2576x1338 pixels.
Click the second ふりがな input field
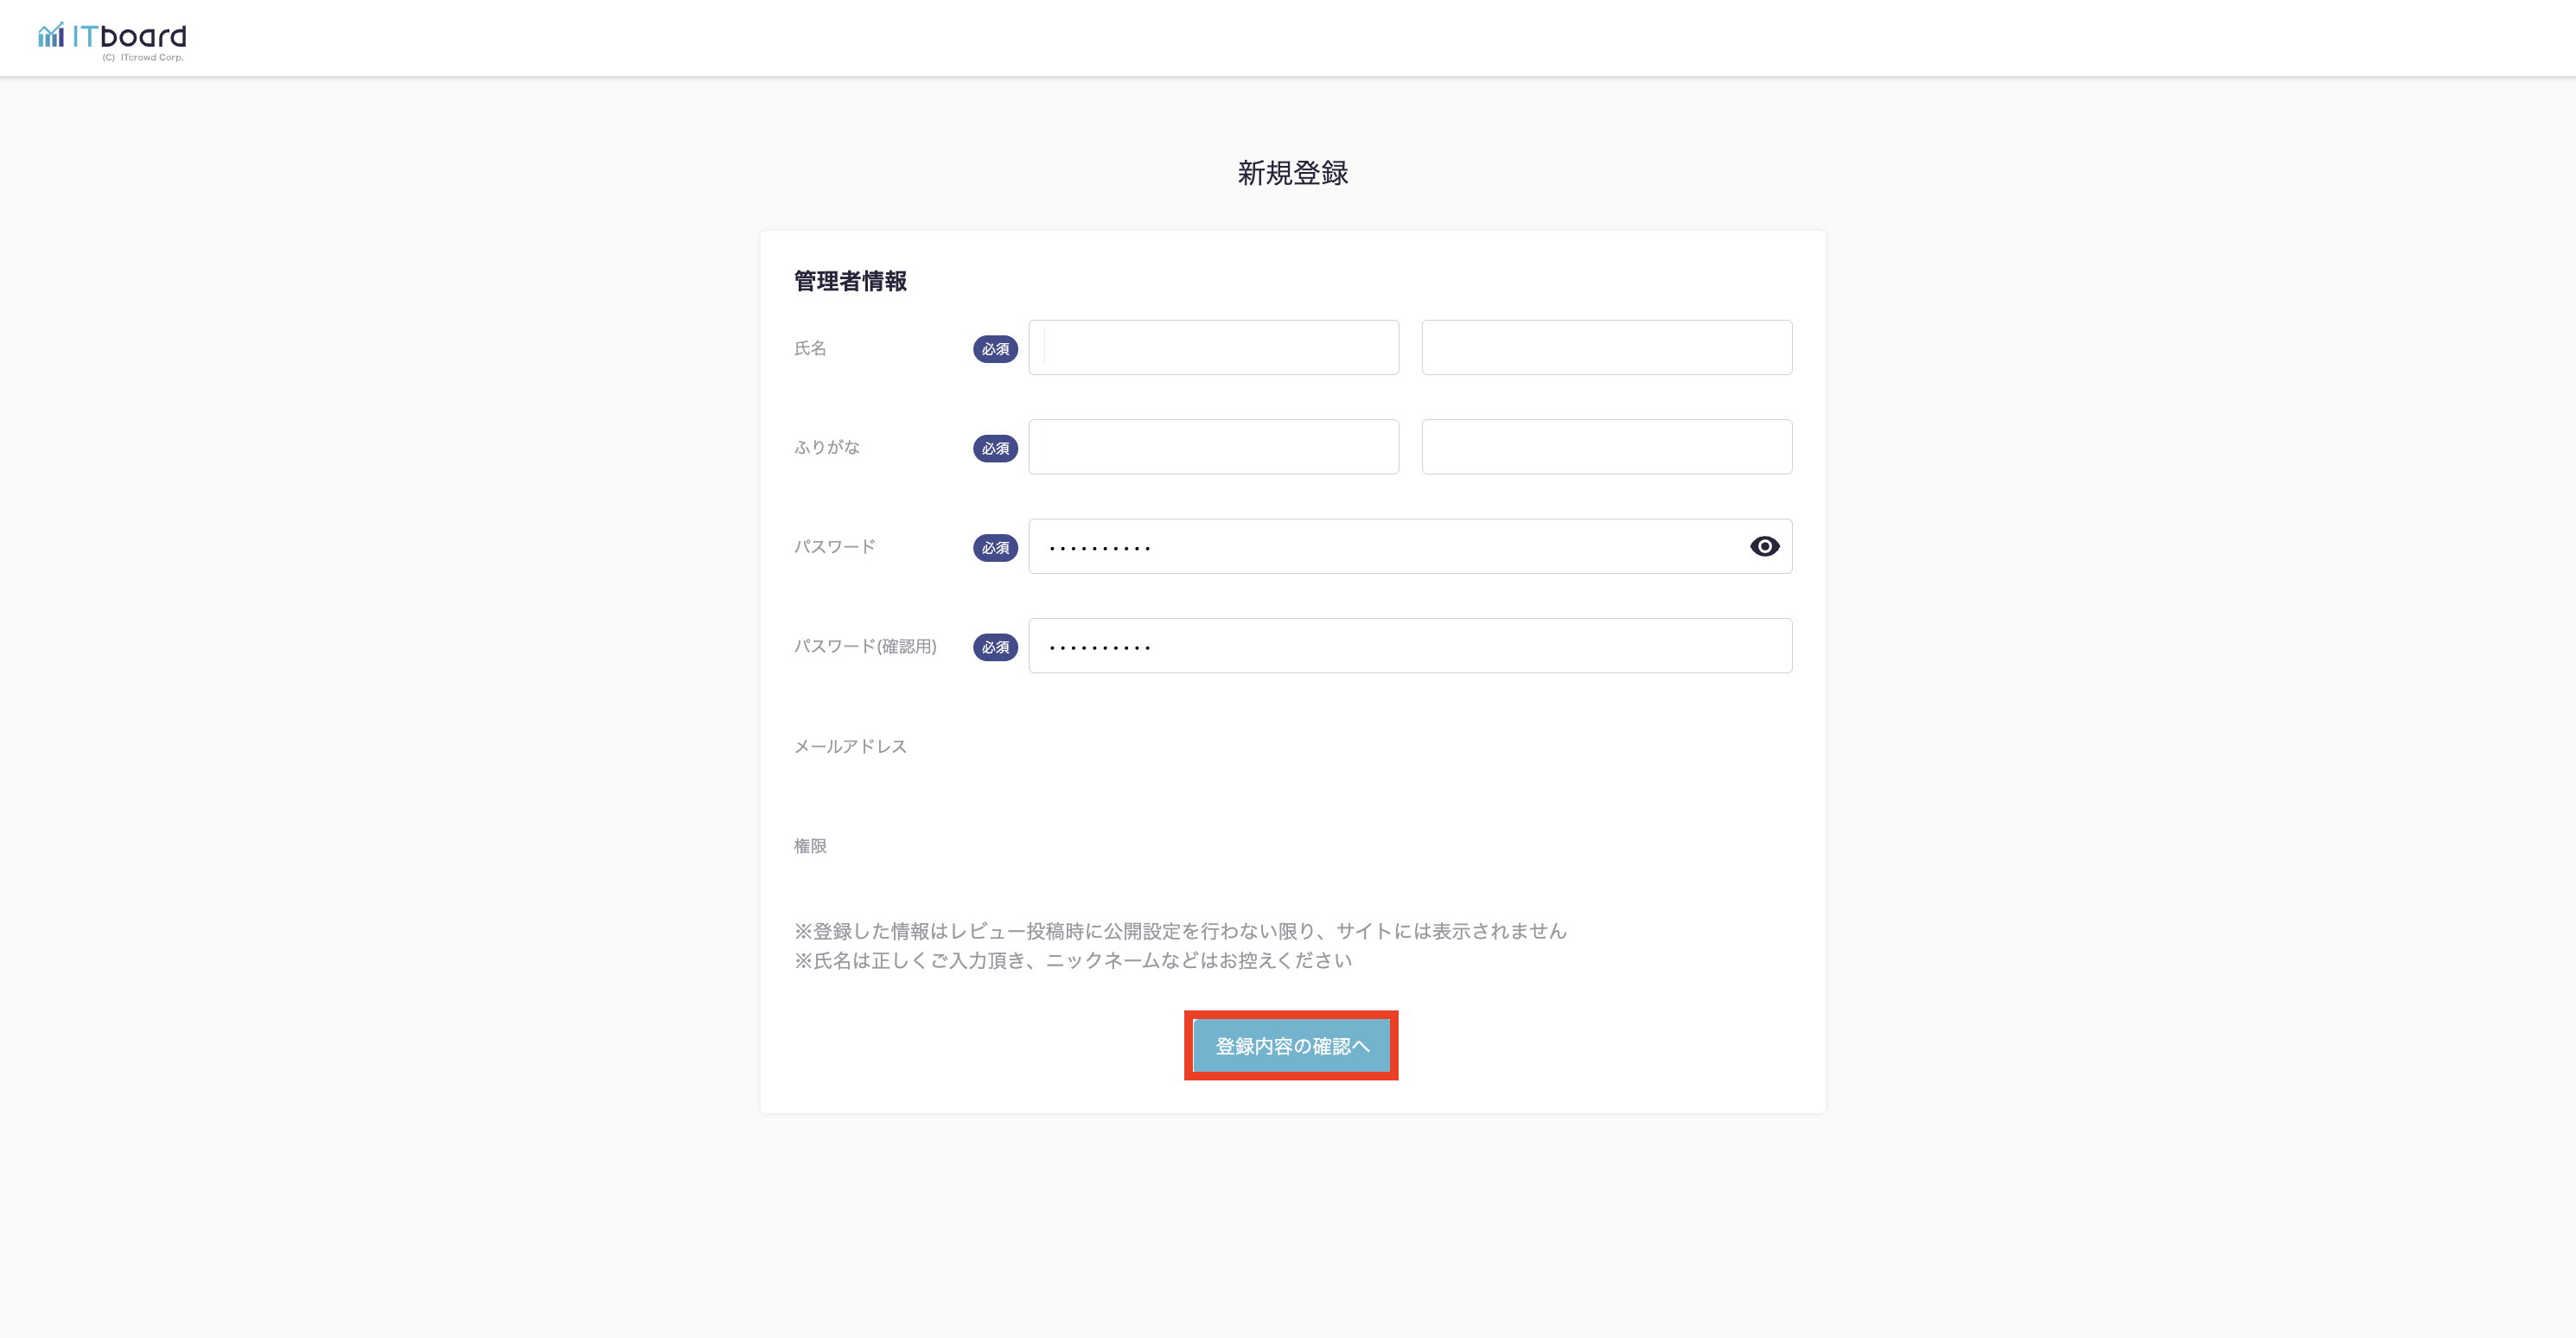1606,447
